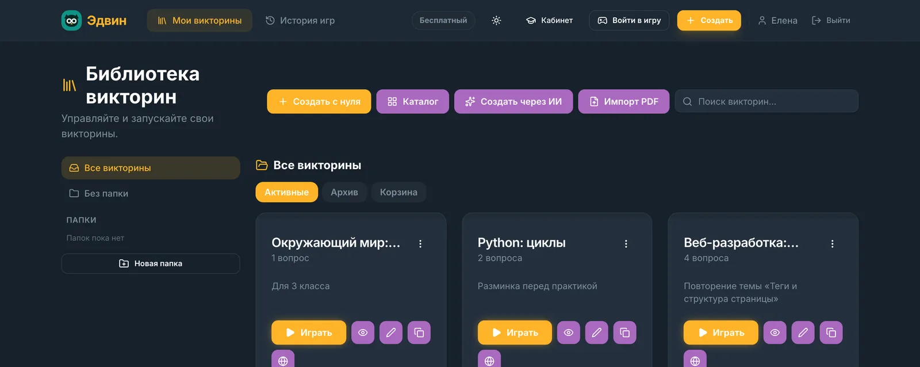Click Войти в игру button
The width and height of the screenshot is (920, 367).
629,21
